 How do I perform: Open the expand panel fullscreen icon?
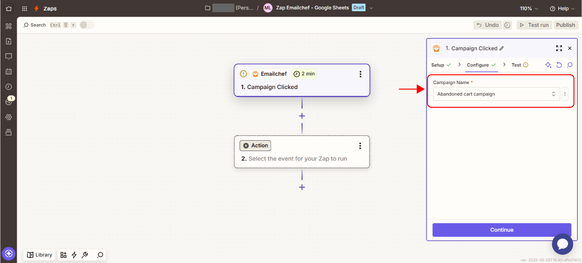tap(559, 48)
